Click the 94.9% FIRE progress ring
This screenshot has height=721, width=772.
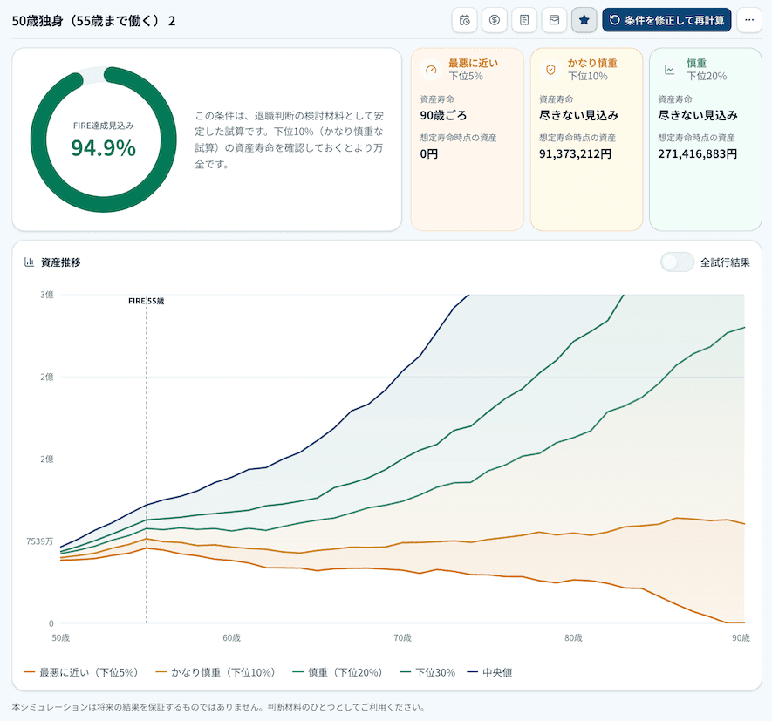click(104, 139)
